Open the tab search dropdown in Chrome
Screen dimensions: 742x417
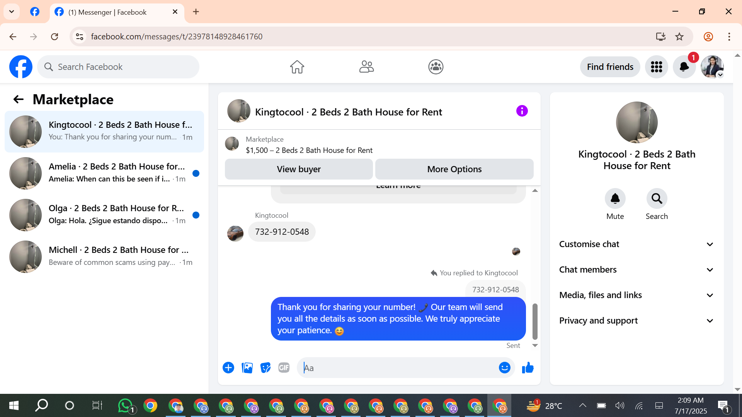[x=12, y=12]
